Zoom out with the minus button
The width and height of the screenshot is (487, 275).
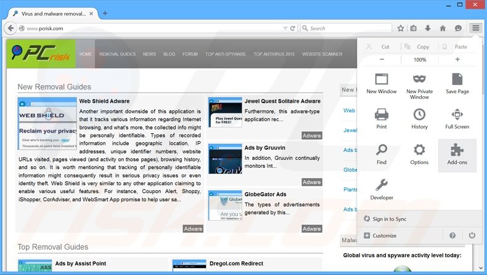382,59
